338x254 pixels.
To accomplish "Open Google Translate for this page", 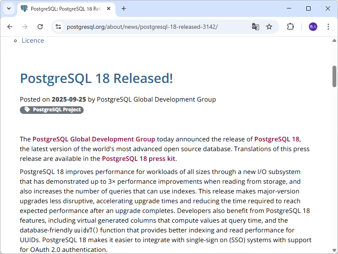I will [255, 26].
